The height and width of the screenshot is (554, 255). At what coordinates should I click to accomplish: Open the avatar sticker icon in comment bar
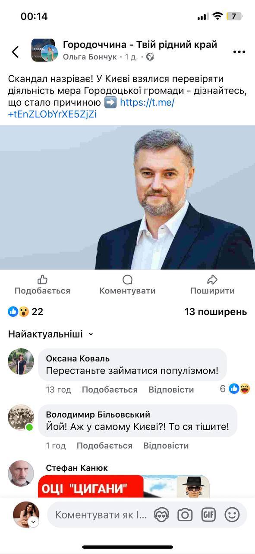pyautogui.click(x=161, y=515)
